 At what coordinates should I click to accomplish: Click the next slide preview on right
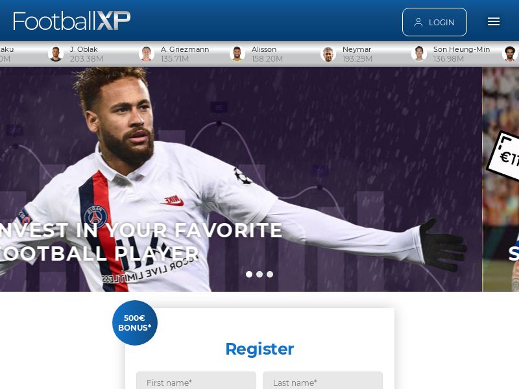500,179
